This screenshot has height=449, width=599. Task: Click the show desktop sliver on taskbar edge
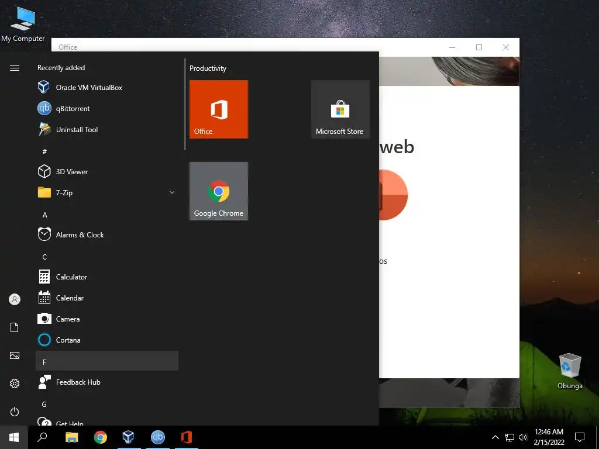click(x=597, y=437)
